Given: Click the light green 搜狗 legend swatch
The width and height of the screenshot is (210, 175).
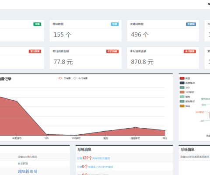Looking at the screenshot, I should pyautogui.click(x=182, y=97).
